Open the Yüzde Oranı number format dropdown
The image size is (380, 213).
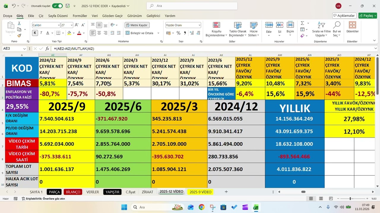click(199, 25)
